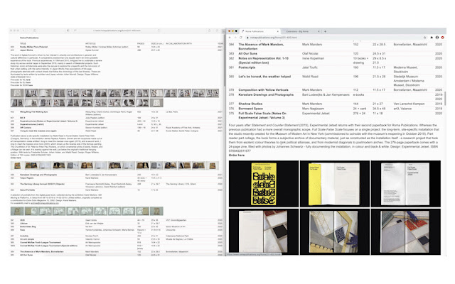Close the Extensions - Big Roma tab

pos(318,31)
